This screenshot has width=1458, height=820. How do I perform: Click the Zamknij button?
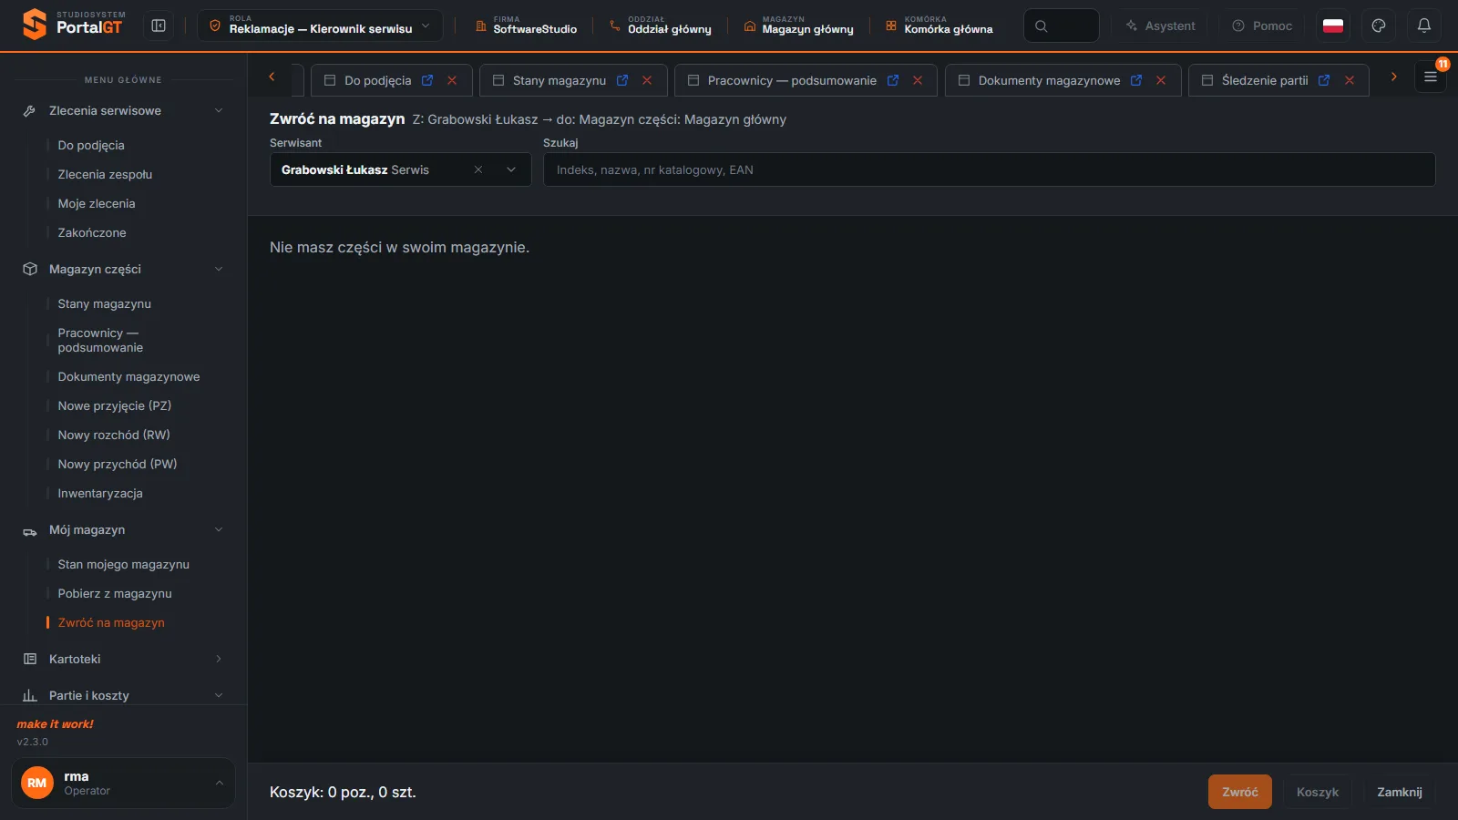pos(1400,792)
